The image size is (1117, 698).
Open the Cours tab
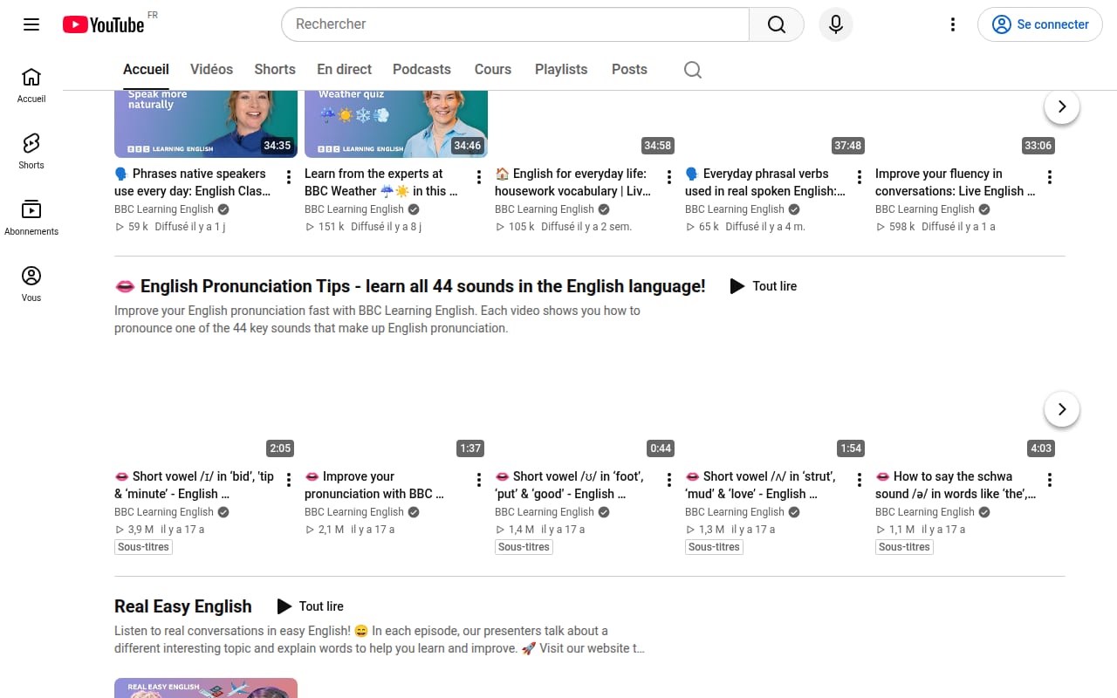click(x=493, y=70)
